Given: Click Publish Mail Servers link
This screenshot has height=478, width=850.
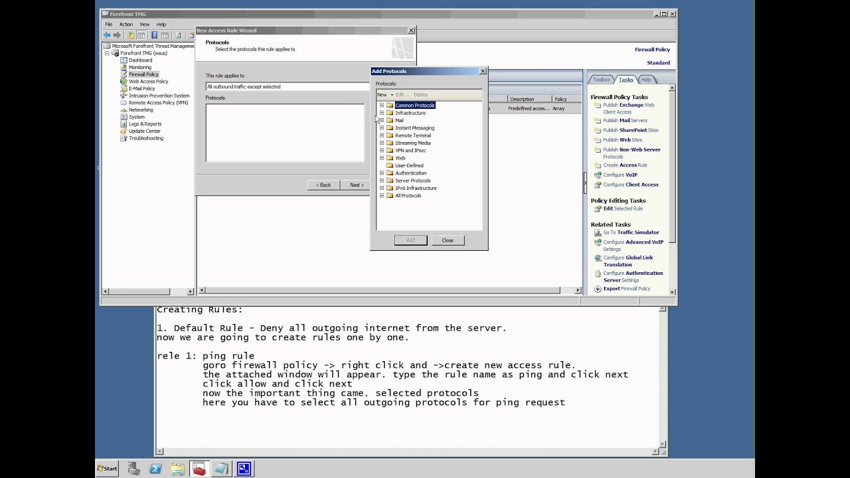Looking at the screenshot, I should pos(625,121).
